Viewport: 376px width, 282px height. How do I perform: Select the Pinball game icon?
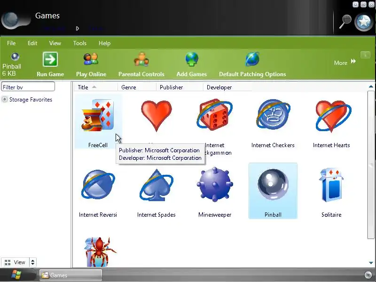pyautogui.click(x=273, y=184)
